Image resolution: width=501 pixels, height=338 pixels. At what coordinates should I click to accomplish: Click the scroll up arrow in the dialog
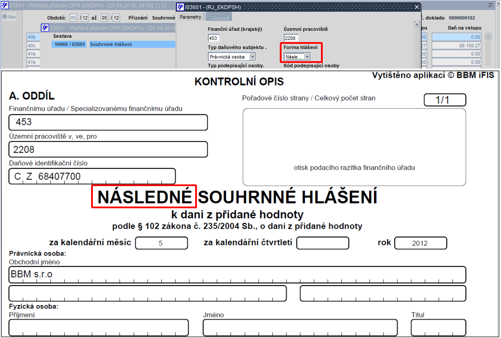pyautogui.click(x=417, y=24)
